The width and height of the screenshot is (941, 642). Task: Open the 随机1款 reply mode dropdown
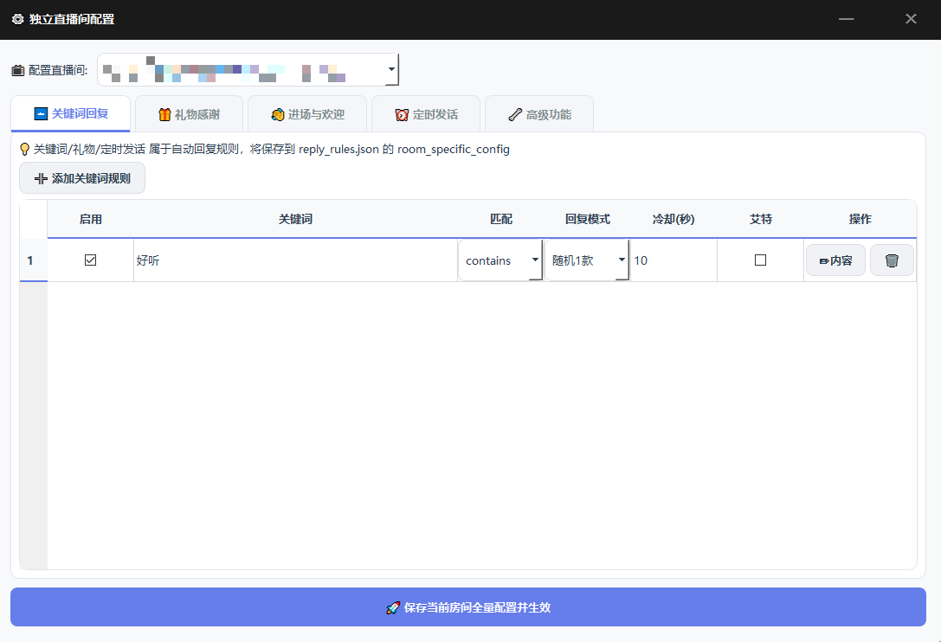[x=621, y=260]
